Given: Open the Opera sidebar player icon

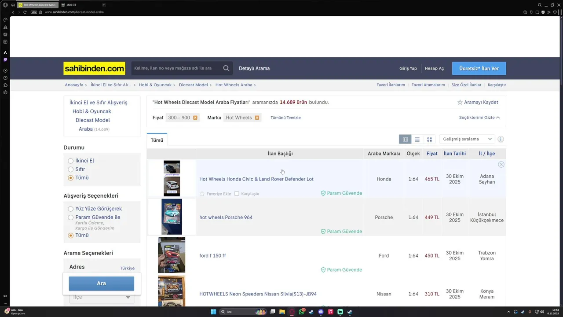Looking at the screenshot, I should 5,70.
